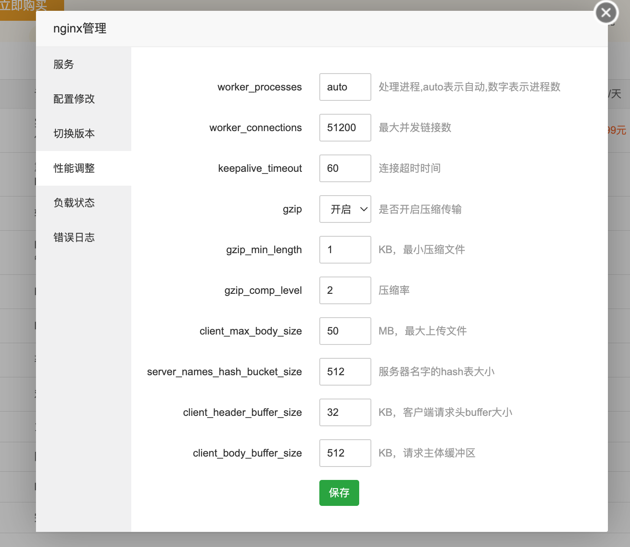Click the worker_processes label
Viewport: 630px width, 547px height.
[x=260, y=87]
